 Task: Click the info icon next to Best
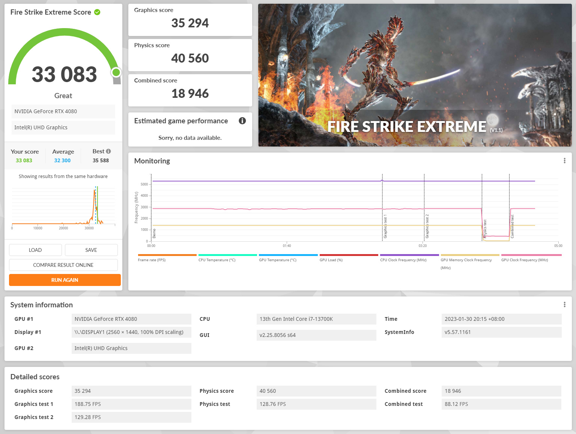(108, 151)
